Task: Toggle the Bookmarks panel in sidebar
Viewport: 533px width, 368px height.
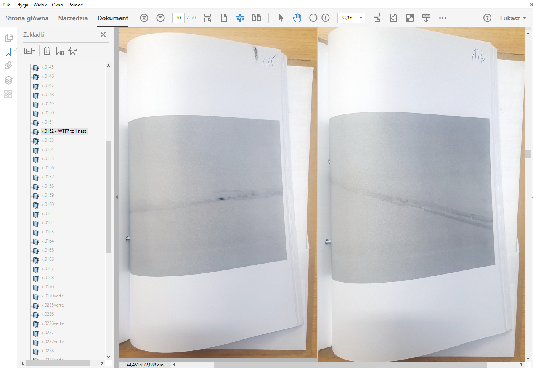Action: 8,51
